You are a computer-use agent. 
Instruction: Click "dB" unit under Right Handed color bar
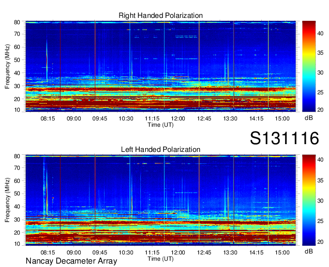tap(309, 118)
